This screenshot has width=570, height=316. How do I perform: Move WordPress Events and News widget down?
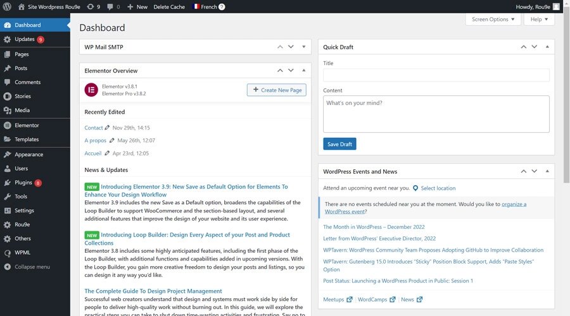[535, 171]
